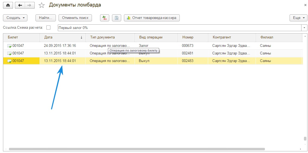Select number 002481 cell
Viewport: 308px width, 153px height.
point(193,53)
